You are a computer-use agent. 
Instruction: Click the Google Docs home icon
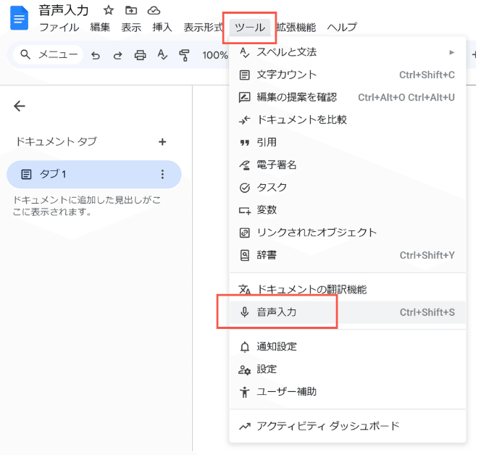[x=19, y=18]
